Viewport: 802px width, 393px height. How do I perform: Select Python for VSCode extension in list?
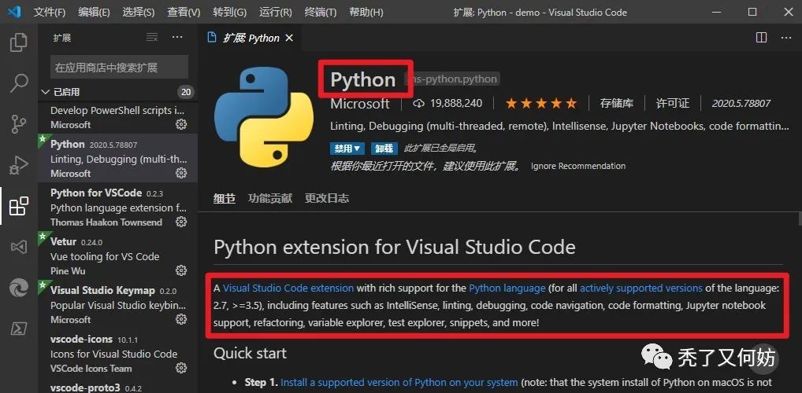coord(117,208)
